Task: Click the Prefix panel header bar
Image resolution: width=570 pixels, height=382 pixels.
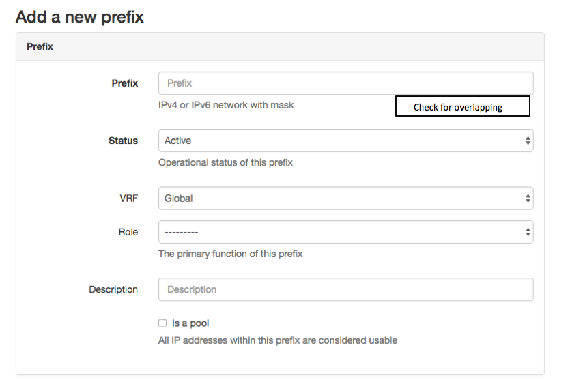Action: [280, 47]
